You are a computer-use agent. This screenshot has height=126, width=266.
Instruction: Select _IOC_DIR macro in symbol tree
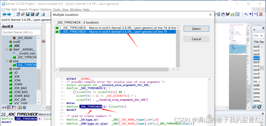(x=19, y=100)
